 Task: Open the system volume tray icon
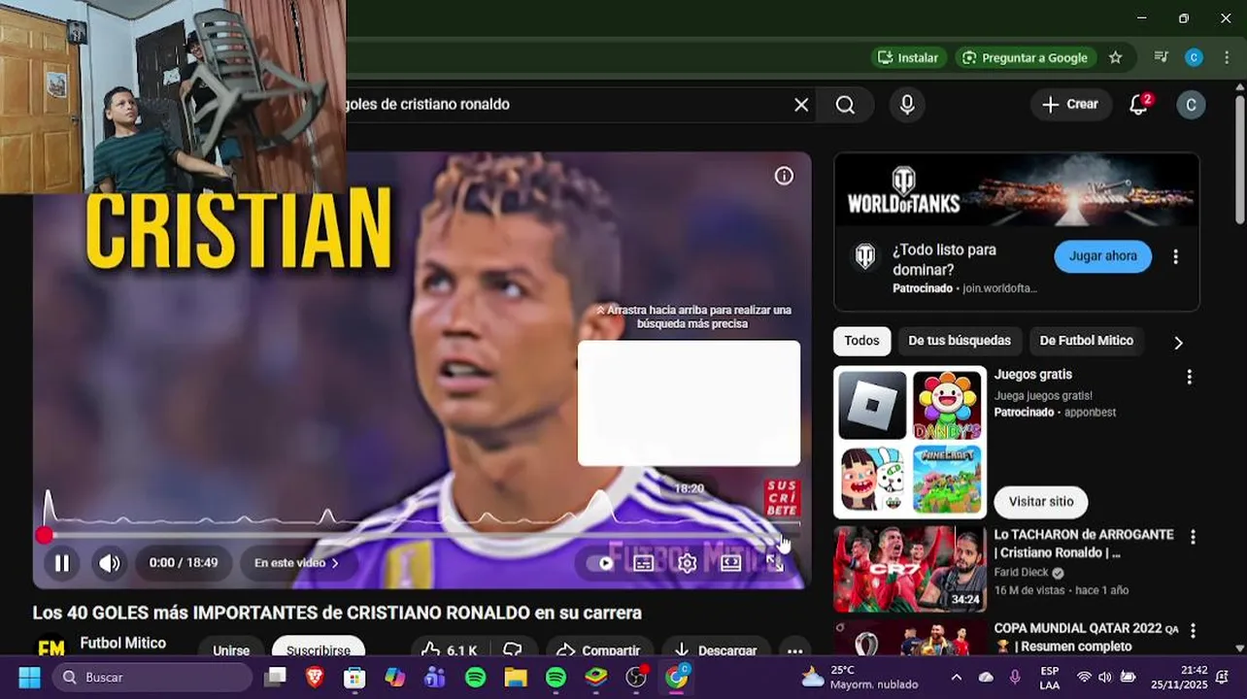pyautogui.click(x=1105, y=678)
